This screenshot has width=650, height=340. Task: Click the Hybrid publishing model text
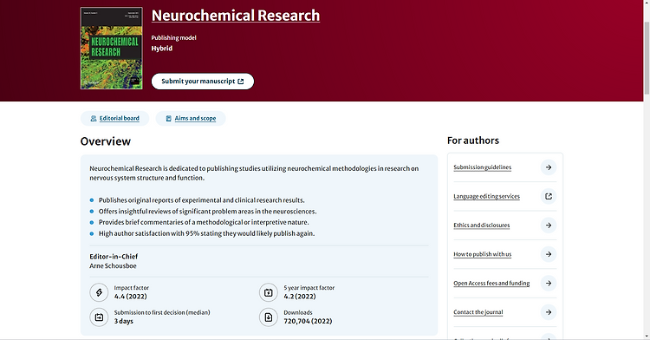click(162, 49)
